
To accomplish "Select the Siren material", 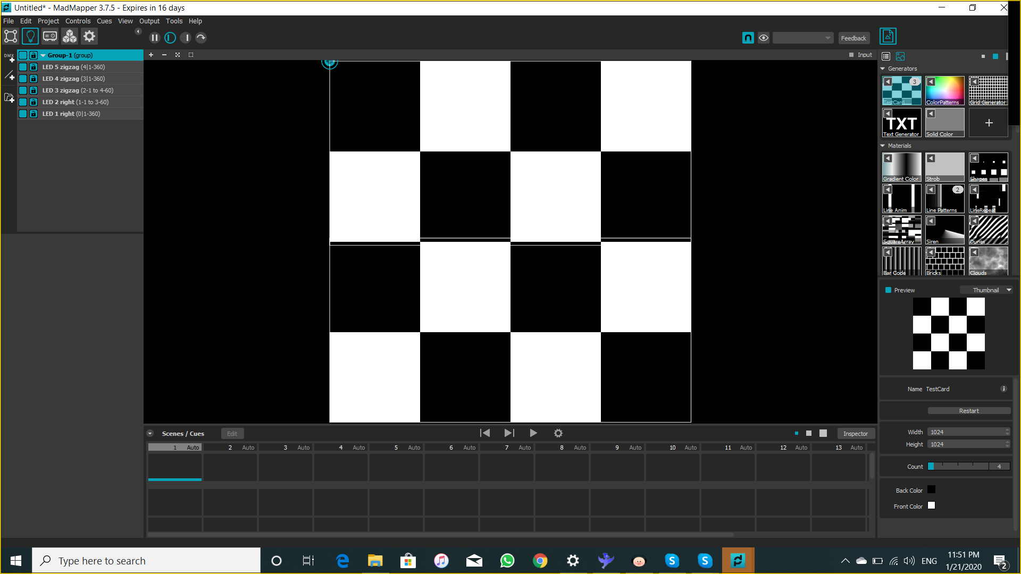I will click(x=945, y=230).
